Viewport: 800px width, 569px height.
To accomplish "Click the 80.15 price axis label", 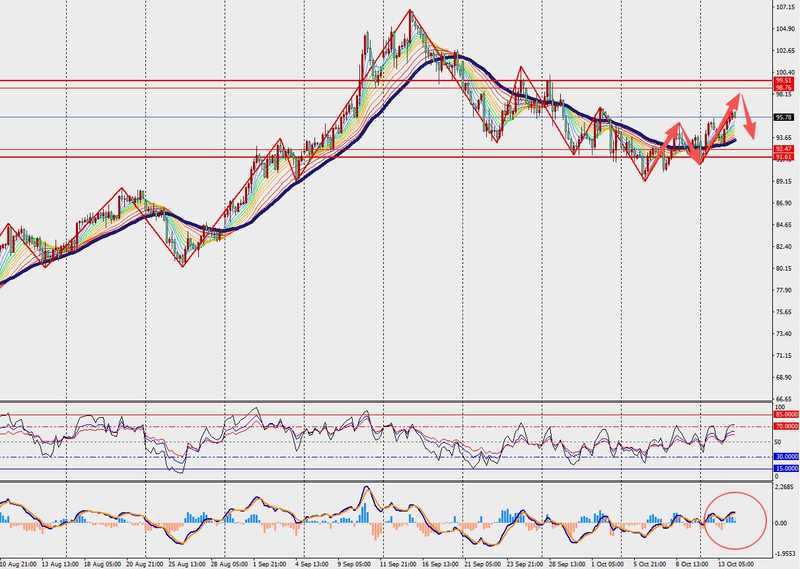I will [784, 269].
